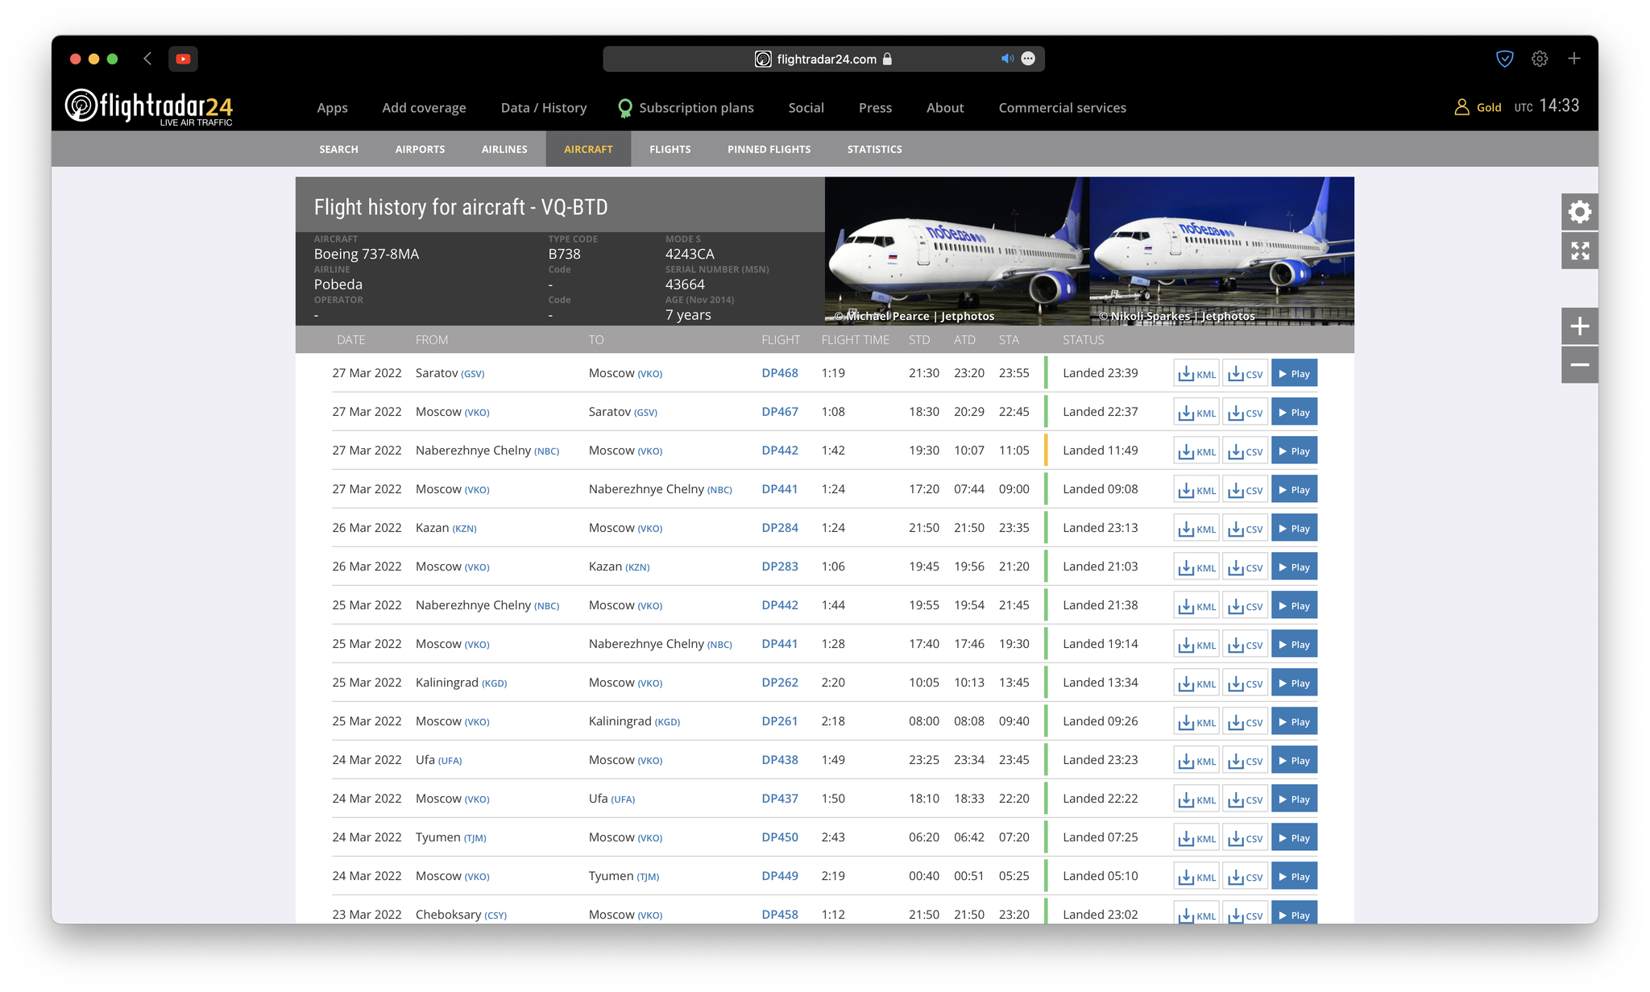1650x992 pixels.
Task: Play the DP467 Moscow to Saratov flight
Action: click(1294, 413)
